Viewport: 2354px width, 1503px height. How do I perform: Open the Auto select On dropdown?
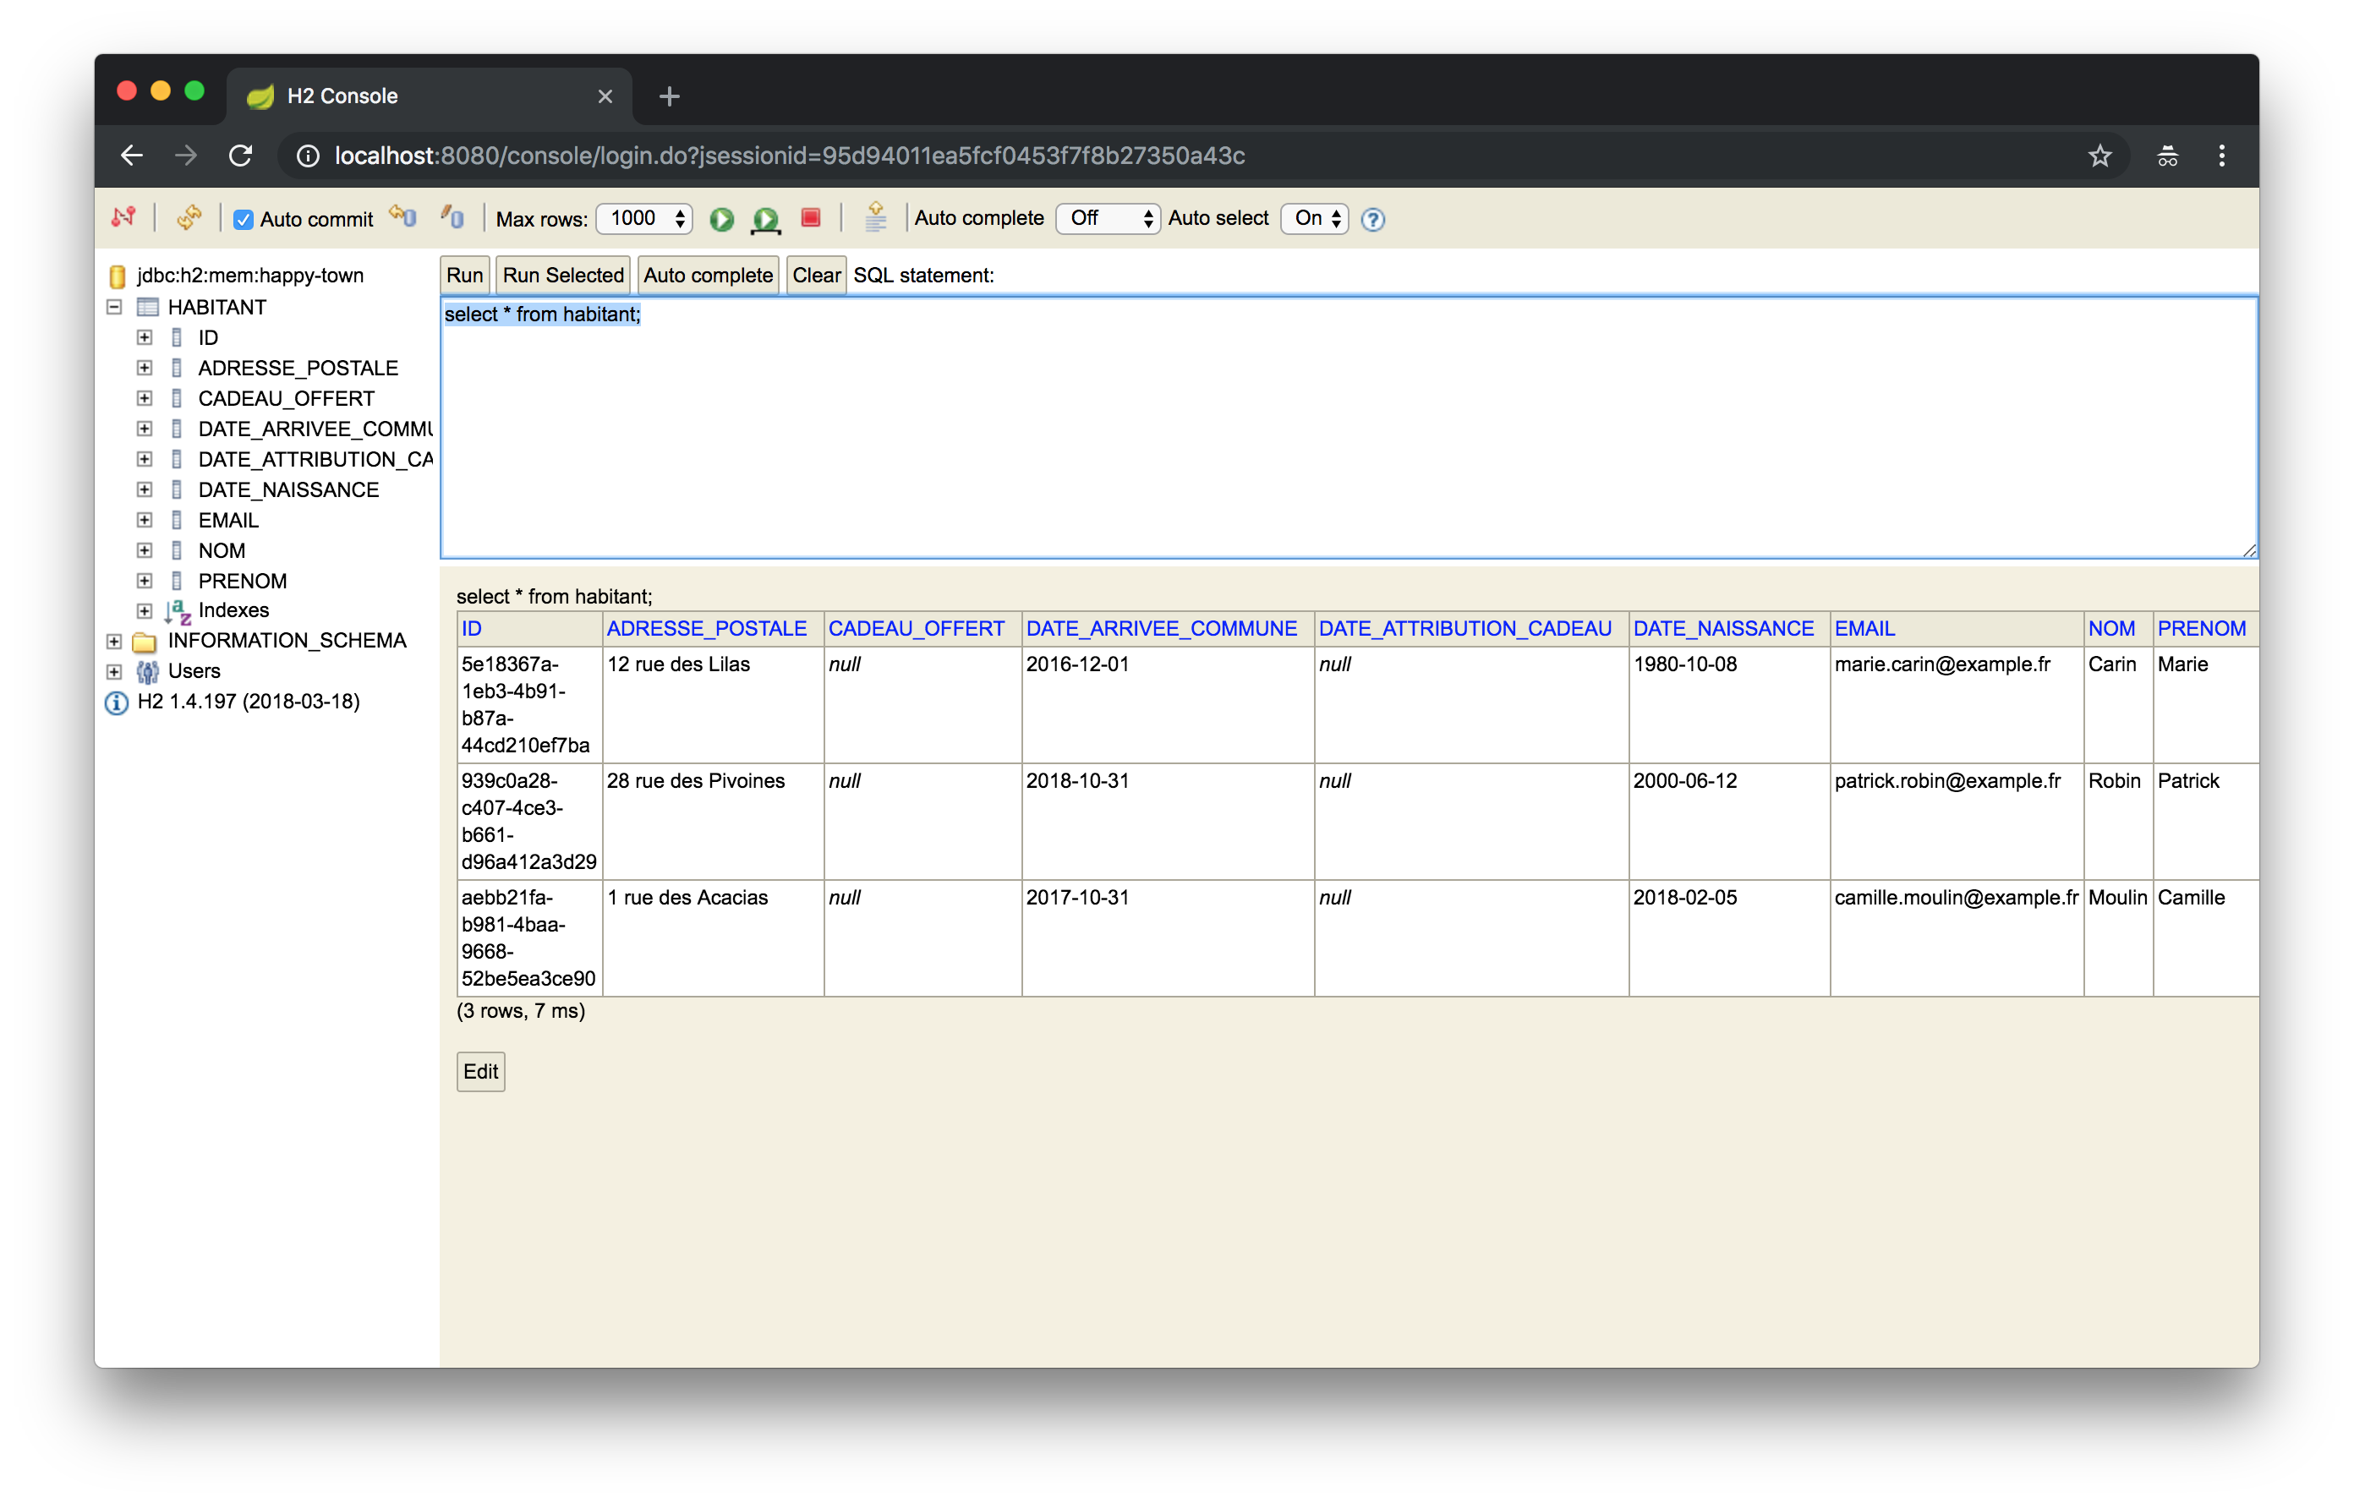click(1314, 218)
